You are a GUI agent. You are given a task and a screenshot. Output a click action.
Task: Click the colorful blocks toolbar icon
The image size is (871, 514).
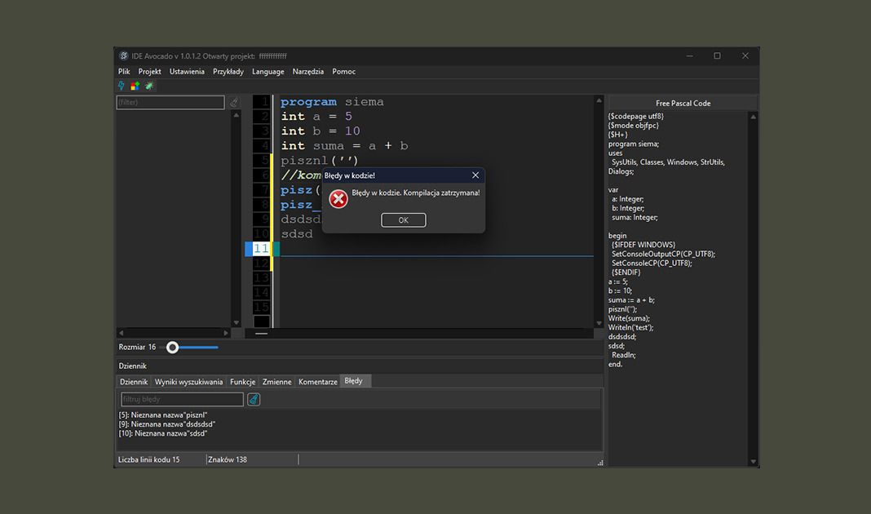(x=135, y=86)
